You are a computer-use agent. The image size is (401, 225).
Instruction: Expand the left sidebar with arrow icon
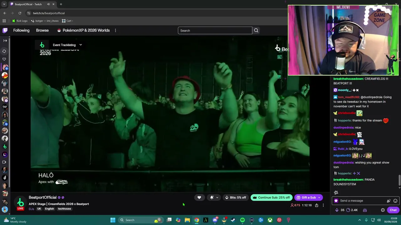tap(5, 41)
